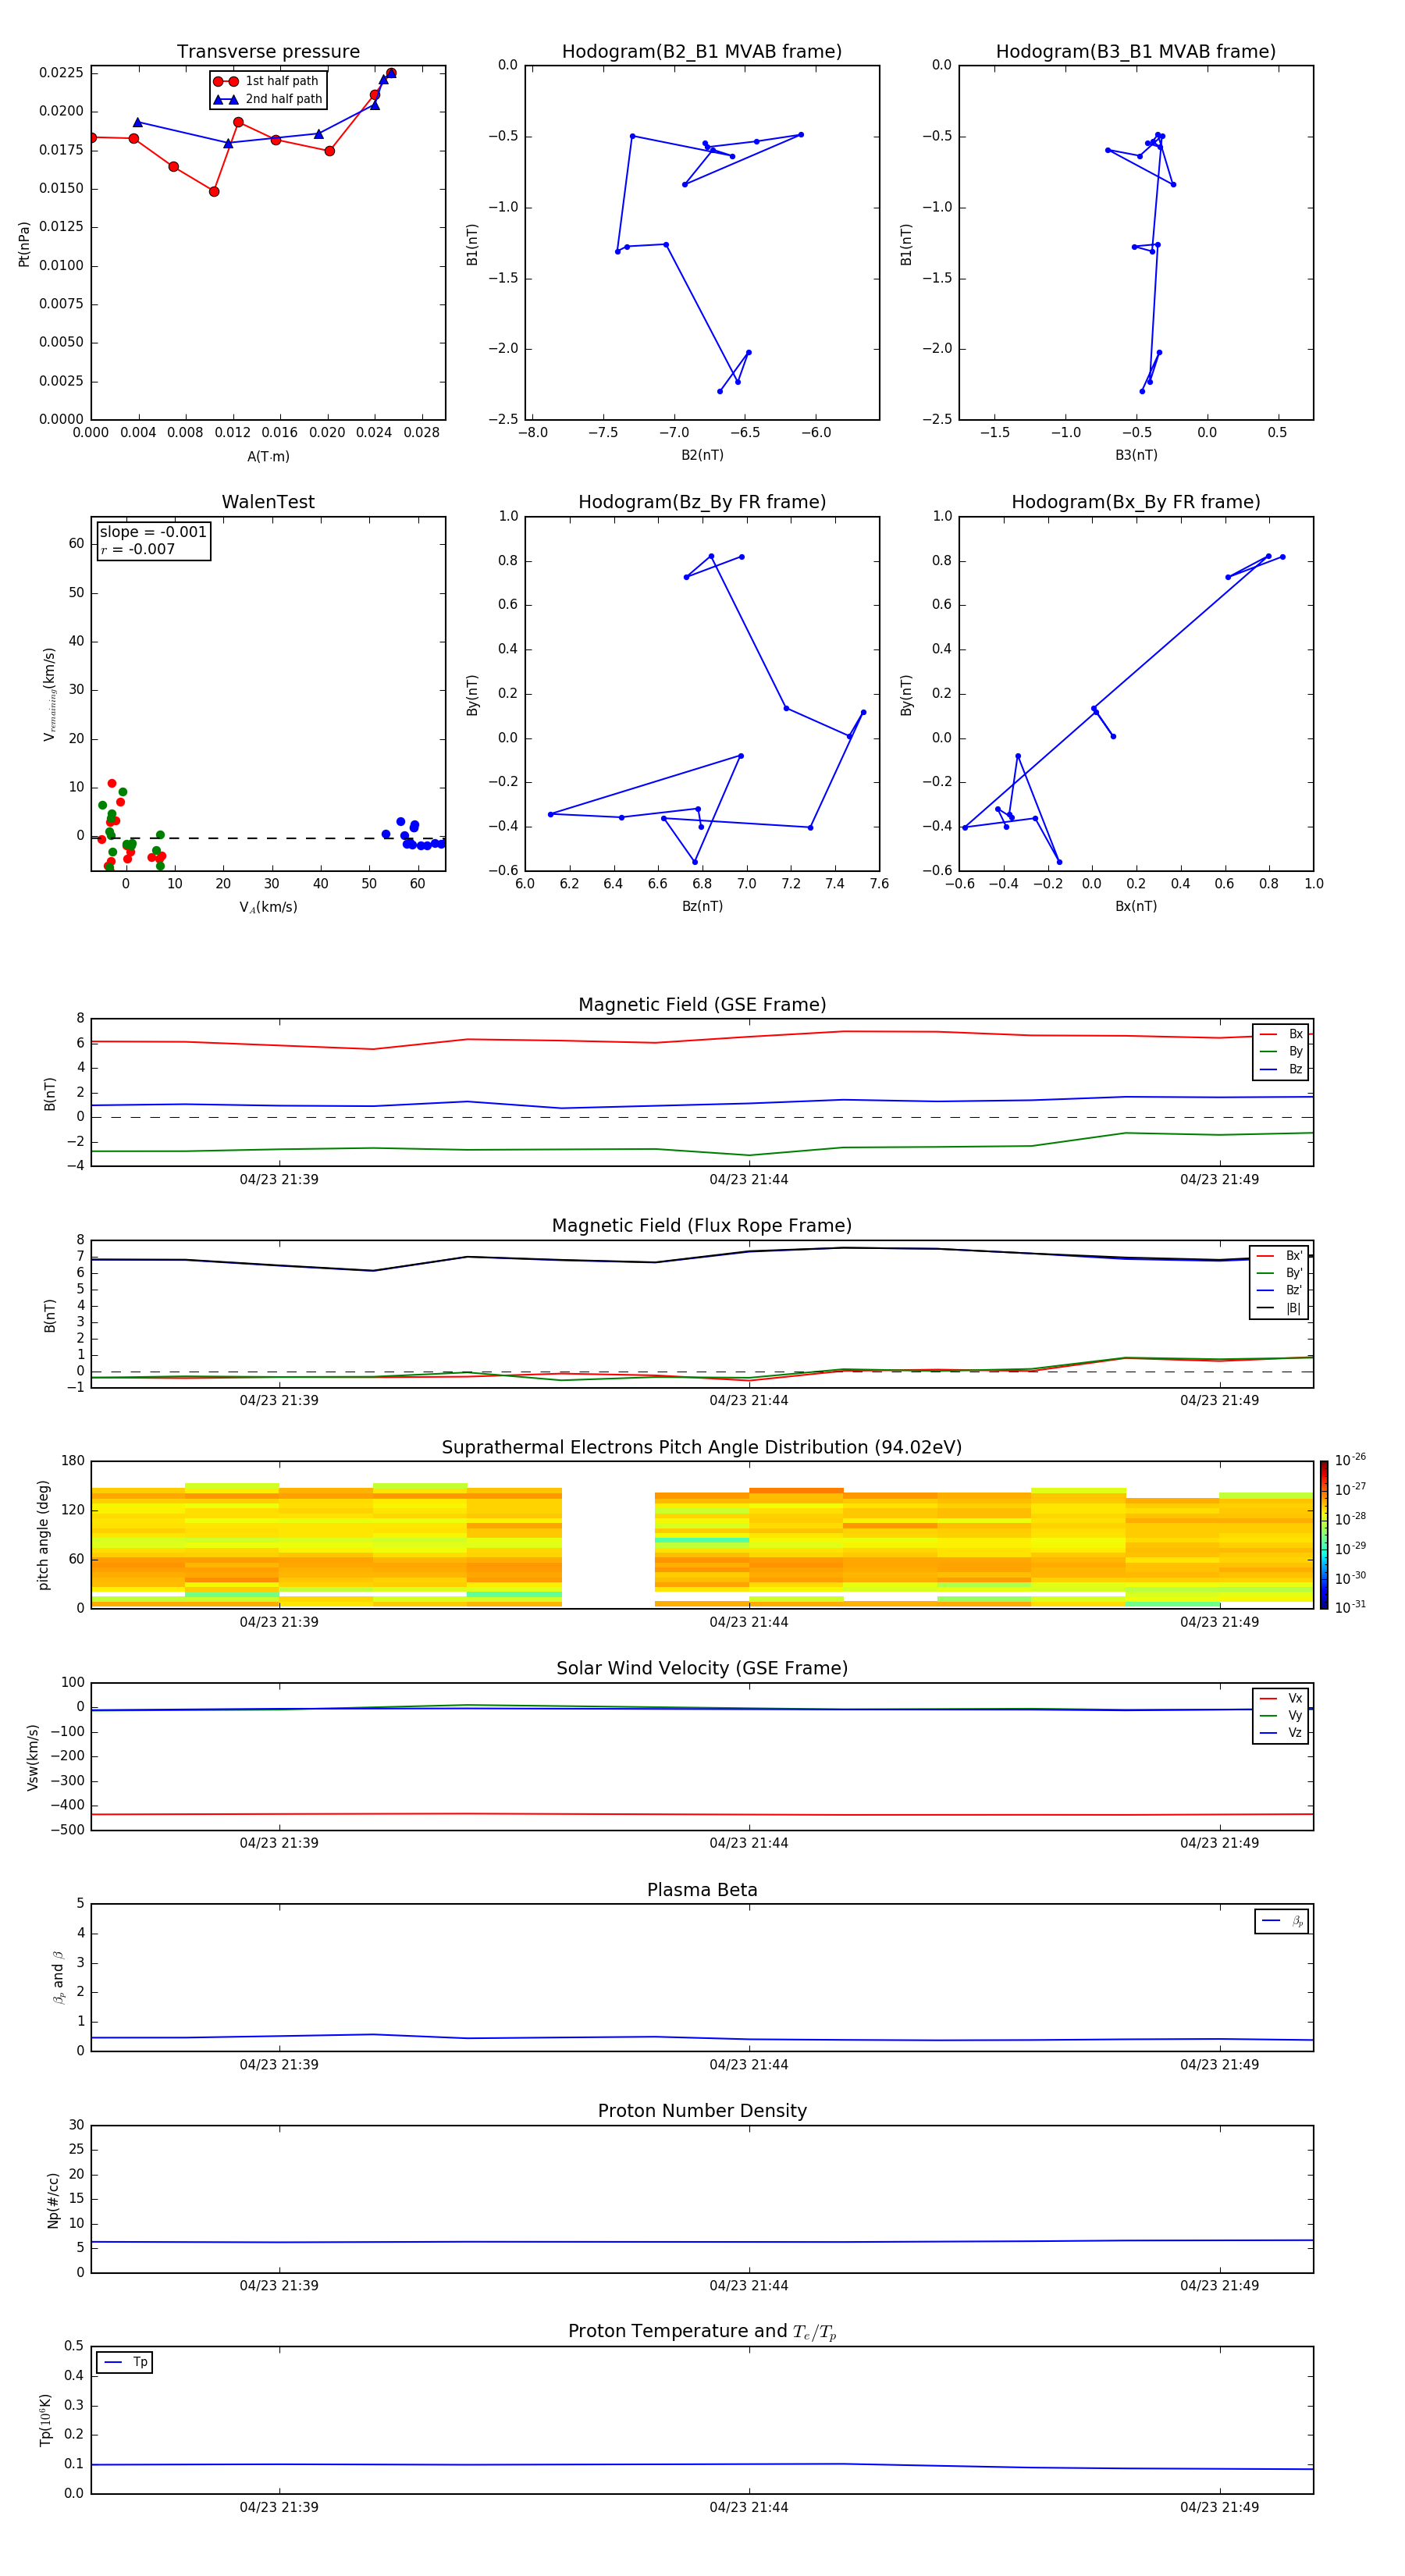
Task: Click 'Bx(nT)' x-axis label
Action: point(1136,906)
